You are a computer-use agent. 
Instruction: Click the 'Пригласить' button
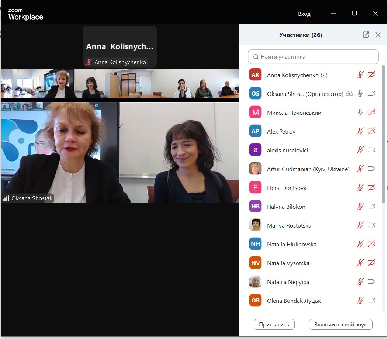[x=274, y=324]
